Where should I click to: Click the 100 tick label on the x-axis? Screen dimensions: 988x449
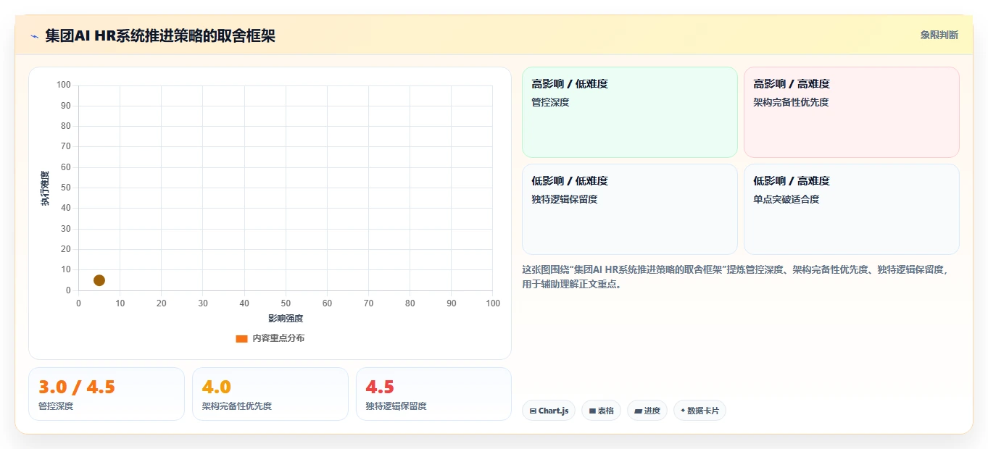pyautogui.click(x=493, y=303)
